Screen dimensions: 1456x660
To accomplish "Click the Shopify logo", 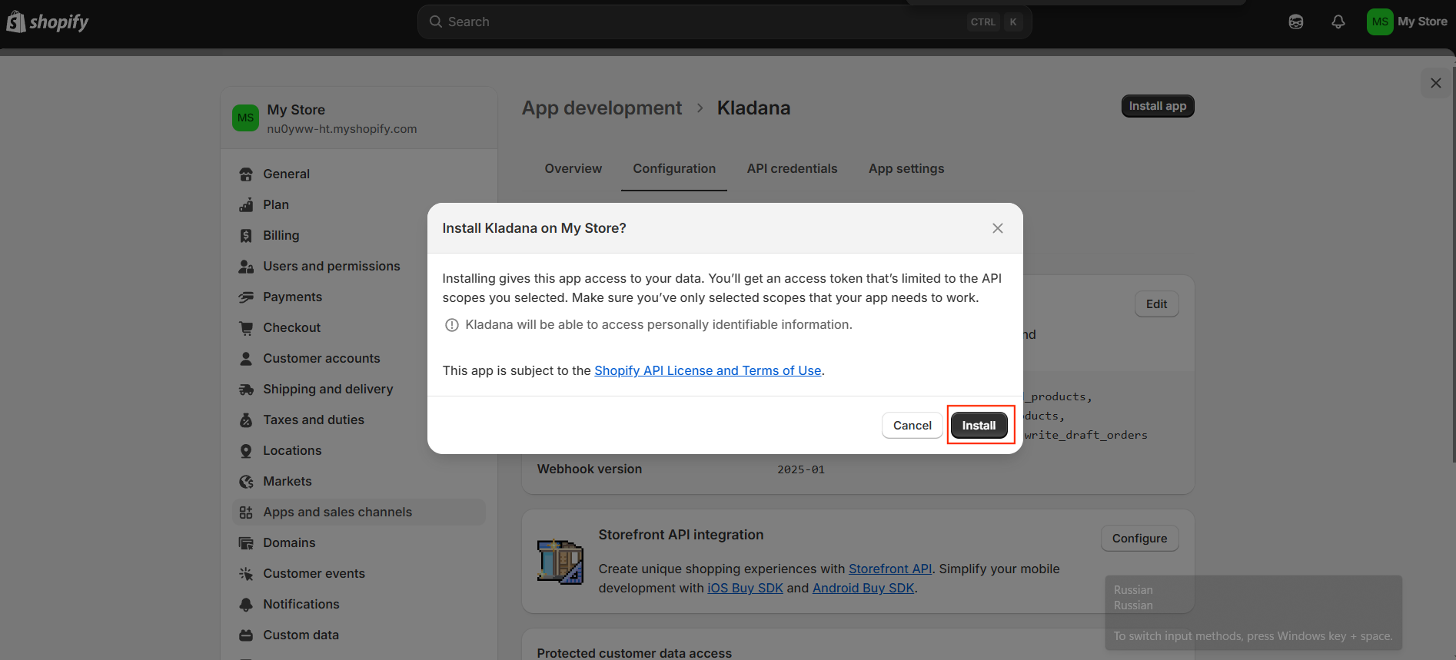I will pyautogui.click(x=48, y=22).
